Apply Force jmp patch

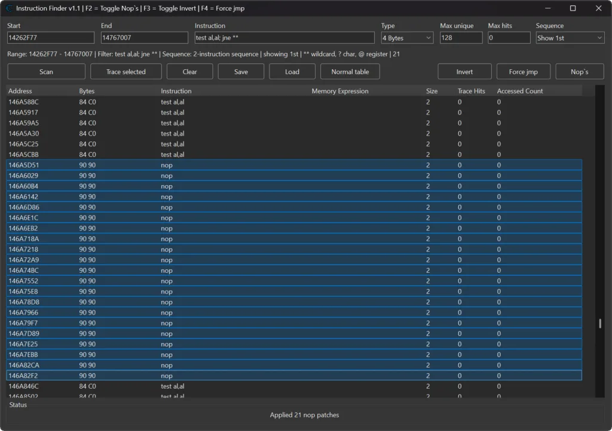(524, 72)
